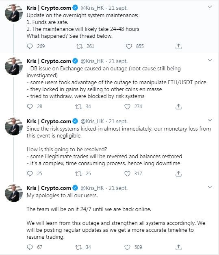Expand chevron menu on apologies tweet

[x=210, y=187]
